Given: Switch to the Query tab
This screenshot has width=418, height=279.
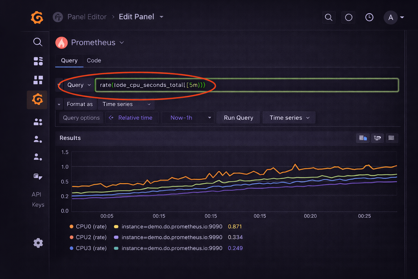Looking at the screenshot, I should click(x=69, y=60).
